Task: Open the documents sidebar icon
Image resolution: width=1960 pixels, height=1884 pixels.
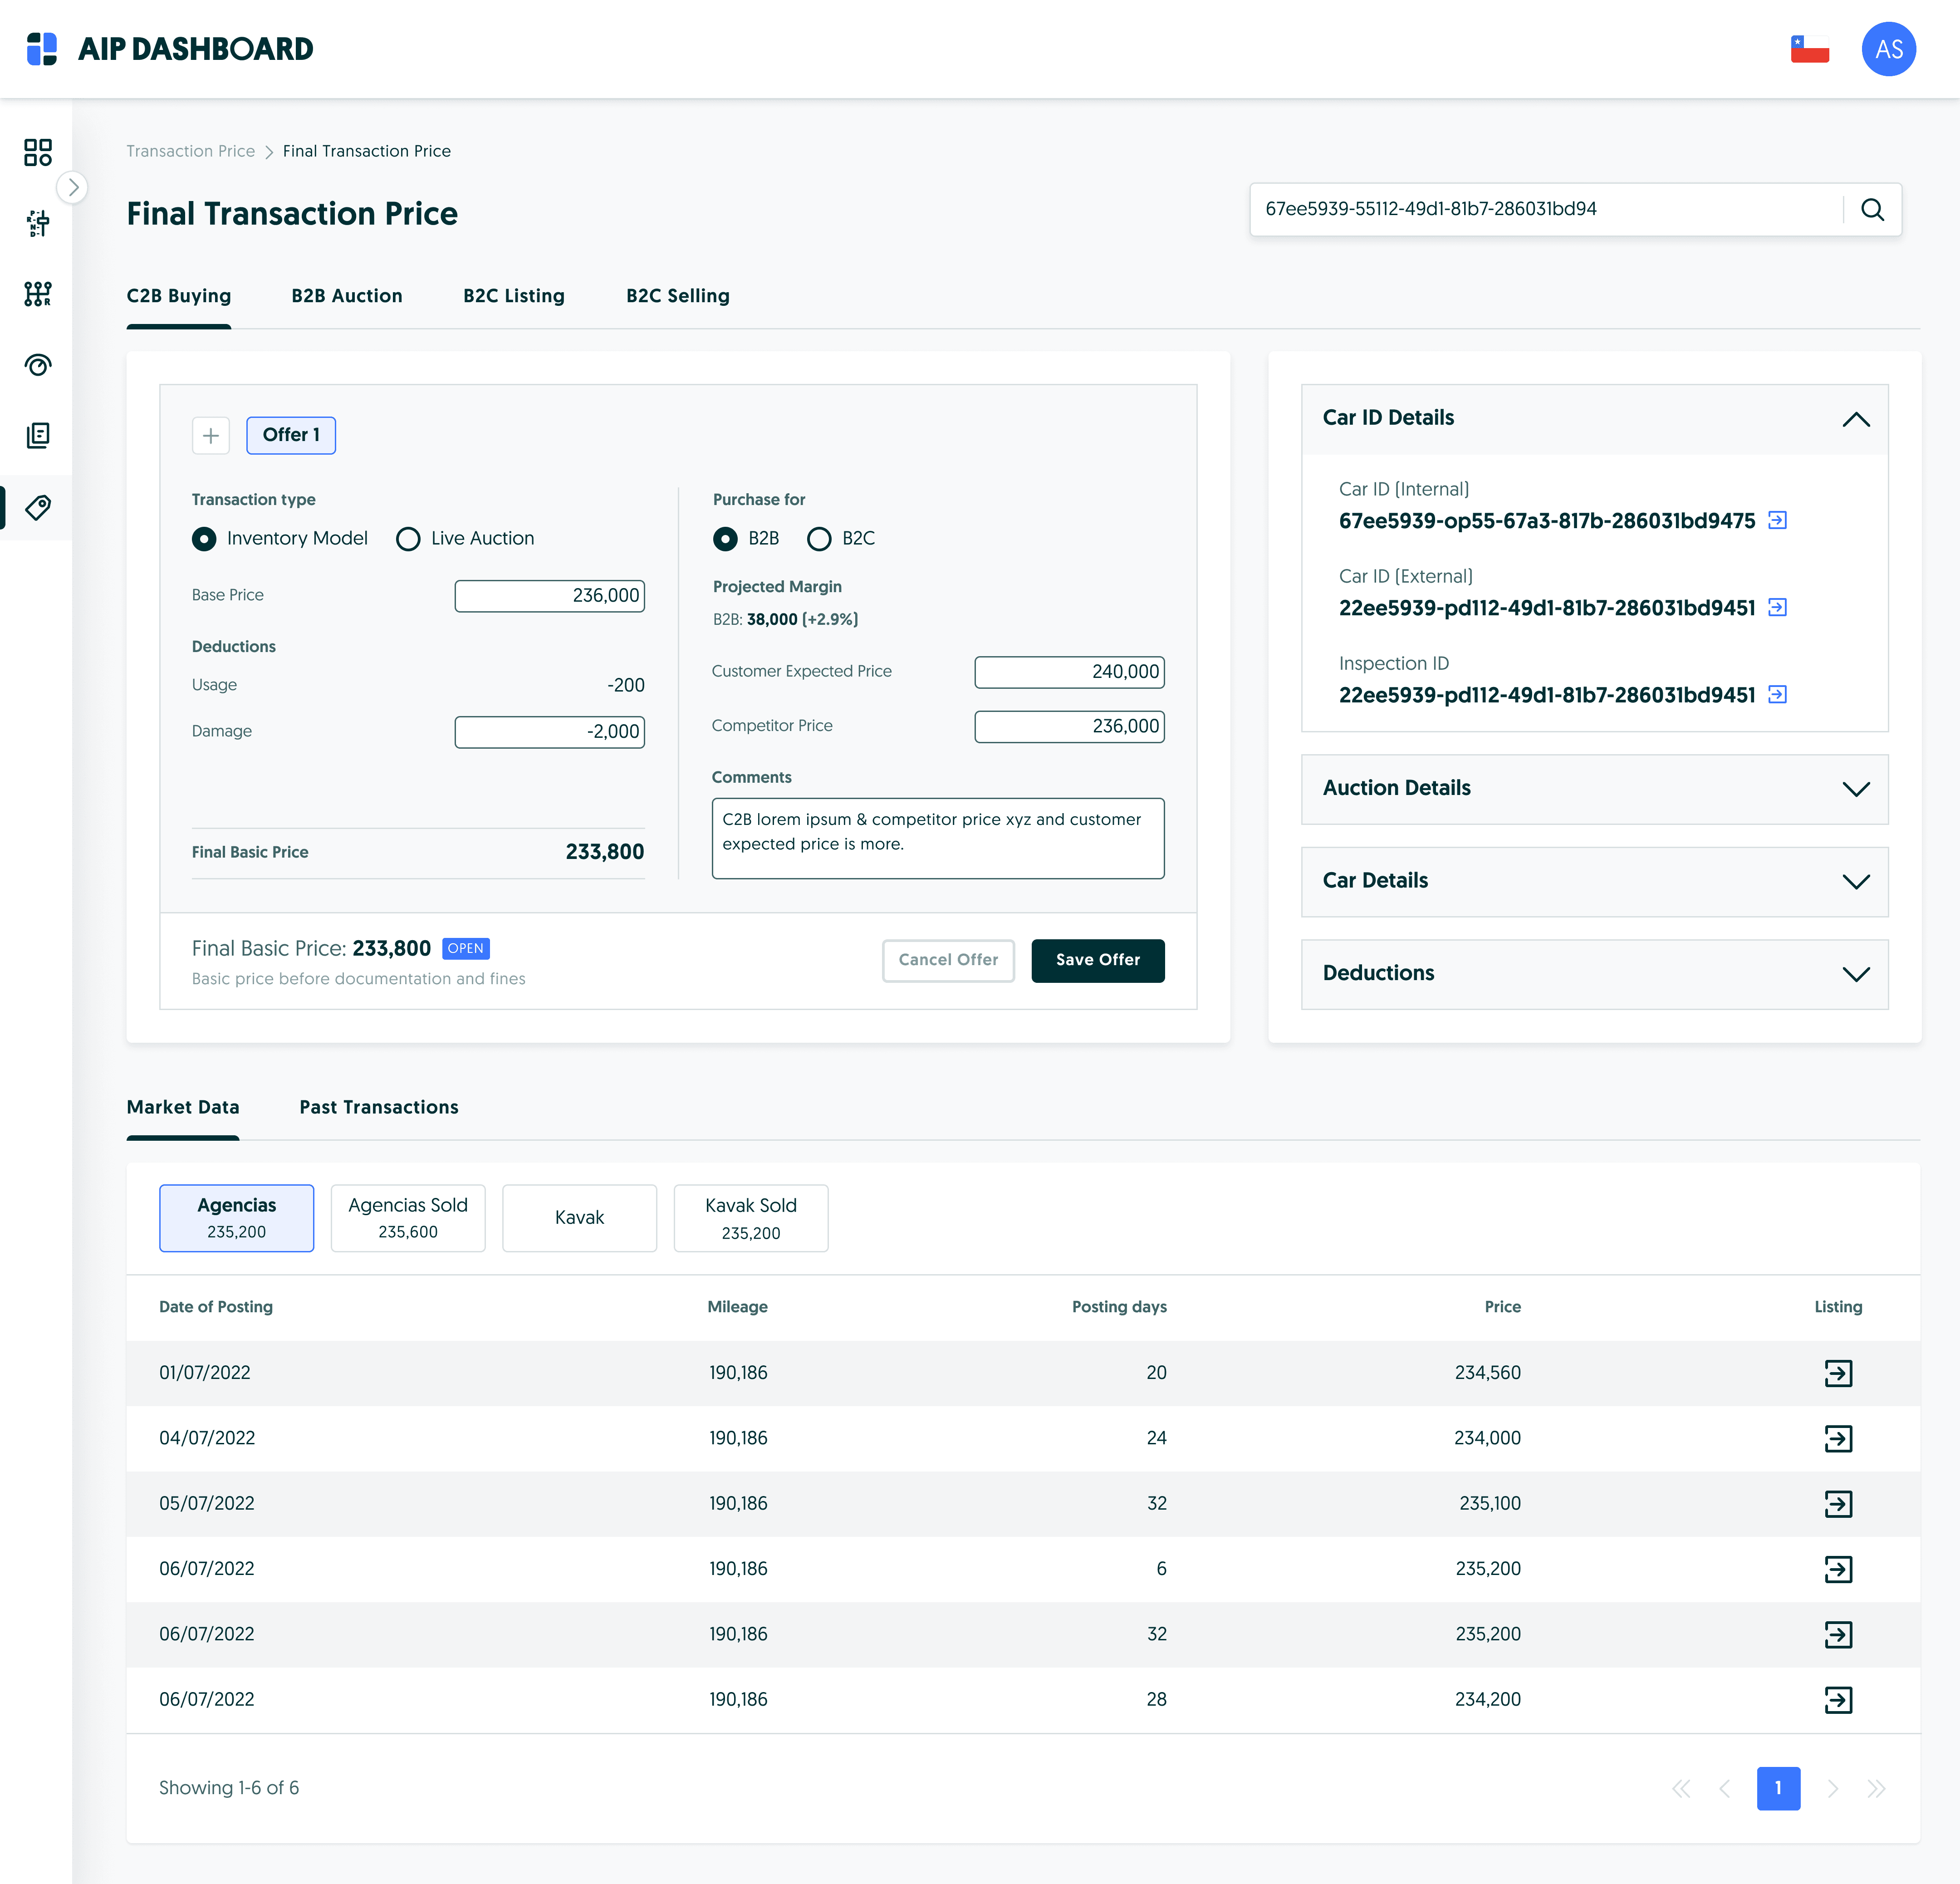Action: 38,435
